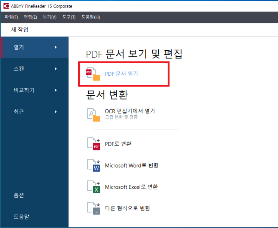Screen dimensions: 278x228
Task: Click the PDF 문서 열기 link
Action: 122,74
